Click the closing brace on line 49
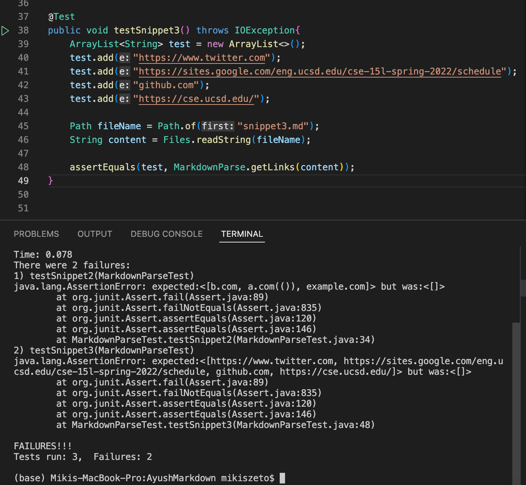This screenshot has width=526, height=485. pyautogui.click(x=51, y=181)
